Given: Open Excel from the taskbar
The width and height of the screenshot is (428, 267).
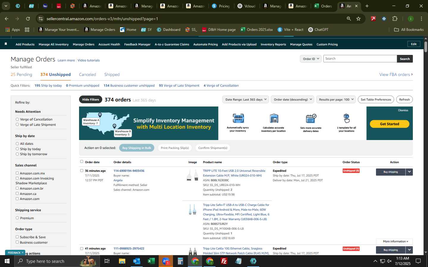Looking at the screenshot, I should pos(151,261).
